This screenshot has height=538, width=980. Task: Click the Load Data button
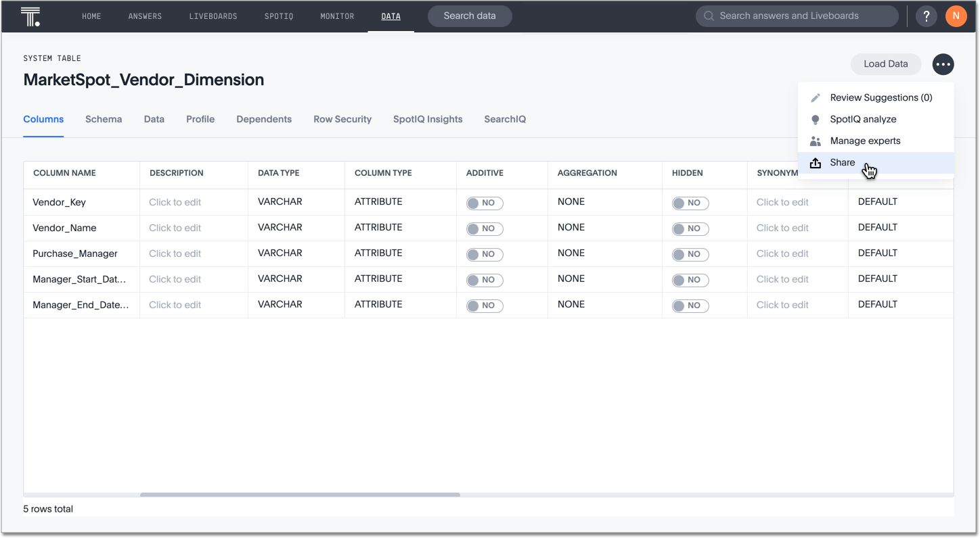point(885,64)
